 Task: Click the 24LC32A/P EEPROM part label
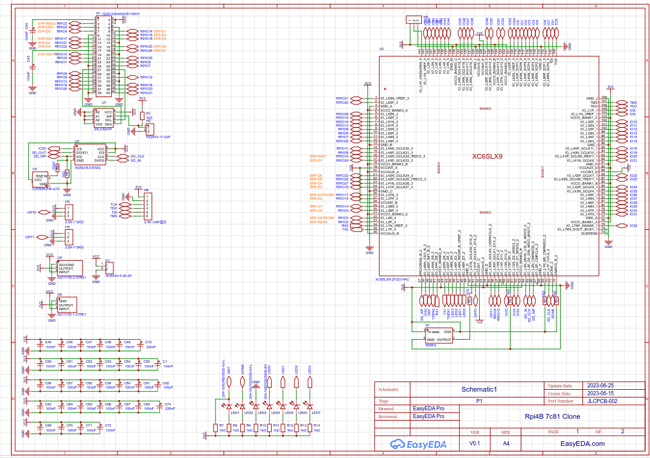point(103,129)
